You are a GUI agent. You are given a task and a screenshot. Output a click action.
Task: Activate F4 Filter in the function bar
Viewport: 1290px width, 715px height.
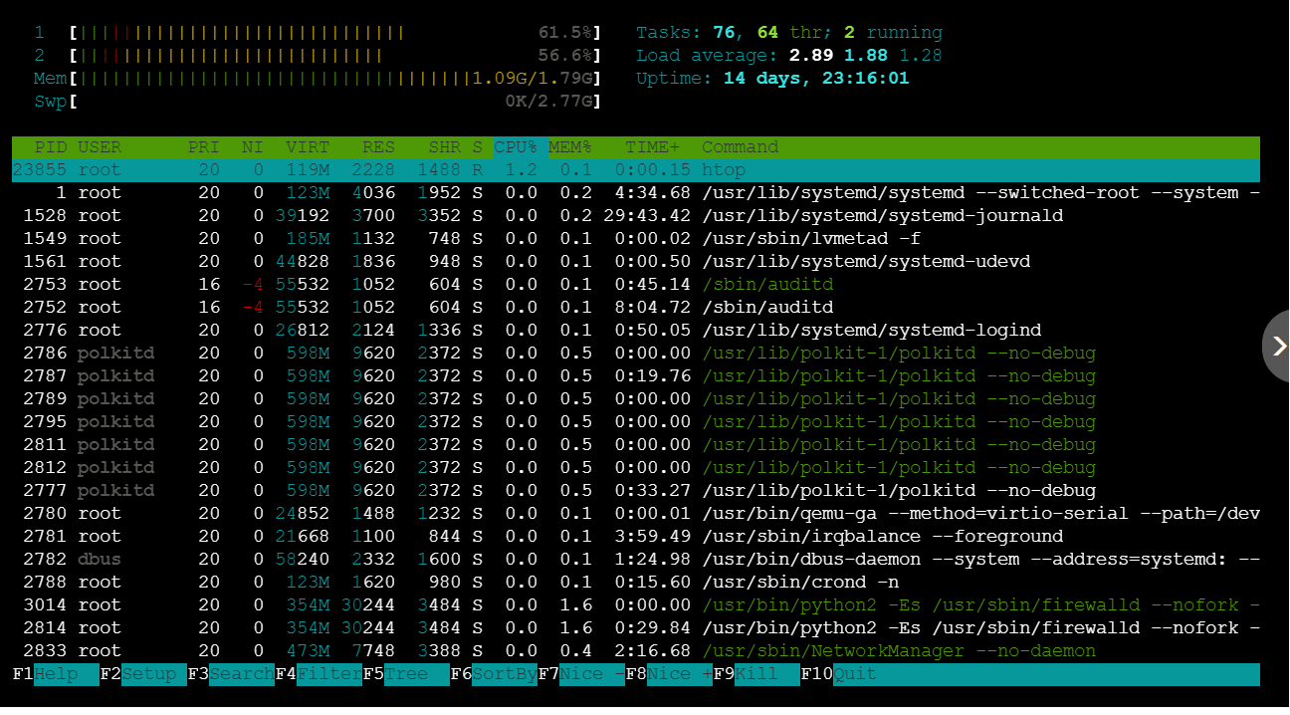(x=319, y=674)
